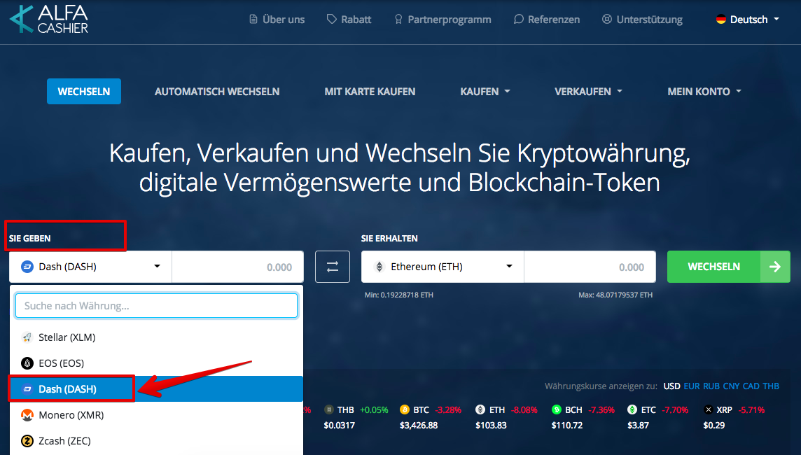Click the ETC coin icon in ticker
The height and width of the screenshot is (455, 801).
click(x=632, y=409)
